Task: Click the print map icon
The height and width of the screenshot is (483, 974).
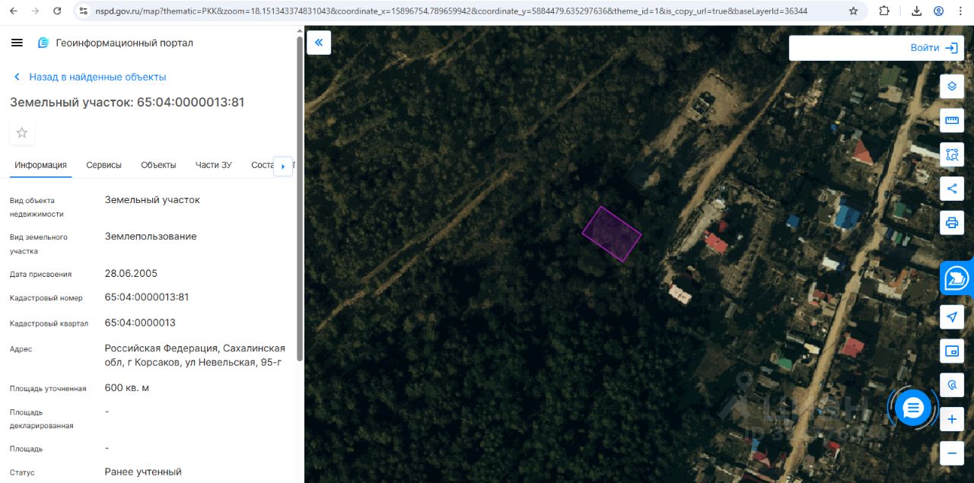Action: 952,223
